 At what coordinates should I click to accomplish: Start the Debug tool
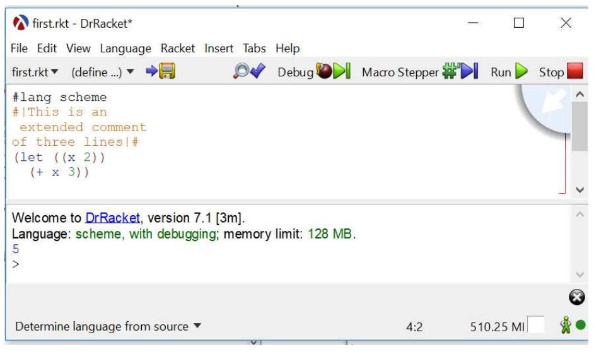coord(313,72)
